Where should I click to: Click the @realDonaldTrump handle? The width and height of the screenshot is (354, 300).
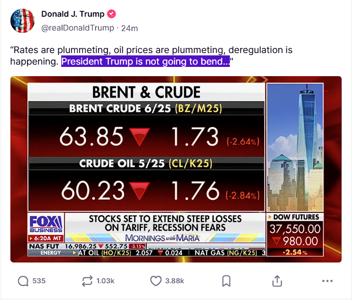click(x=77, y=28)
